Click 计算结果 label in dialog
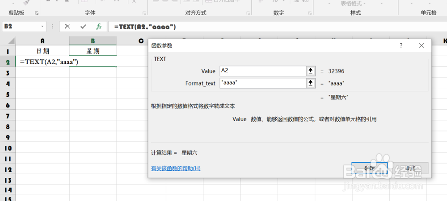The height and width of the screenshot is (201, 447). (164, 153)
